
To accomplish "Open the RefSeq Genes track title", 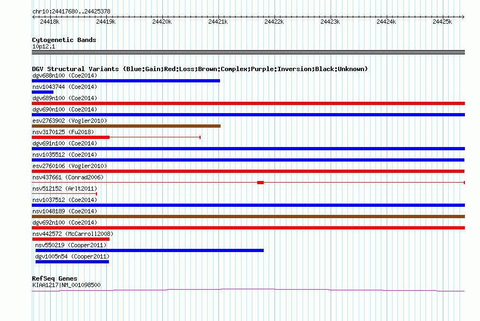I will 55,278.
